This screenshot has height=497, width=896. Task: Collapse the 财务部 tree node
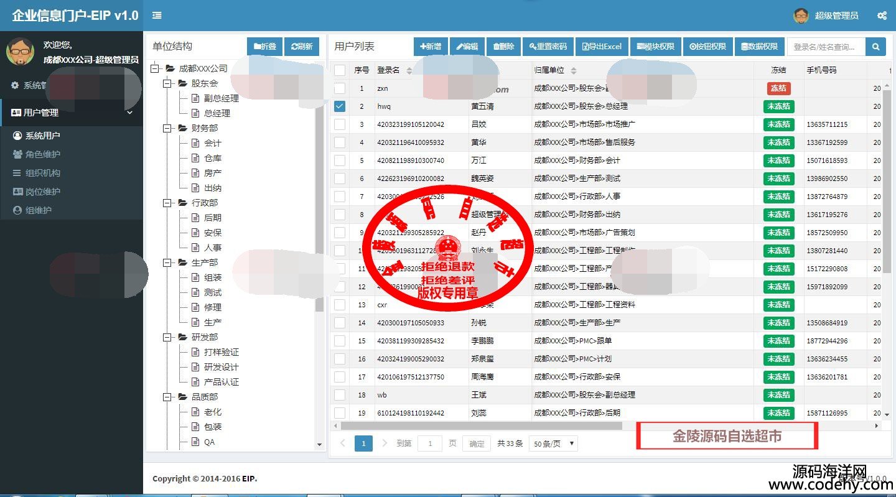pos(167,128)
